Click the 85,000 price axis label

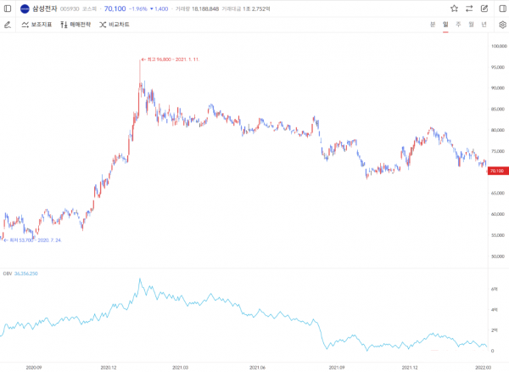tap(498, 110)
